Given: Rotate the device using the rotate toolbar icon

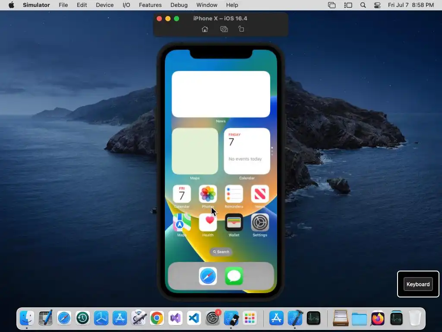Looking at the screenshot, I should tap(241, 29).
